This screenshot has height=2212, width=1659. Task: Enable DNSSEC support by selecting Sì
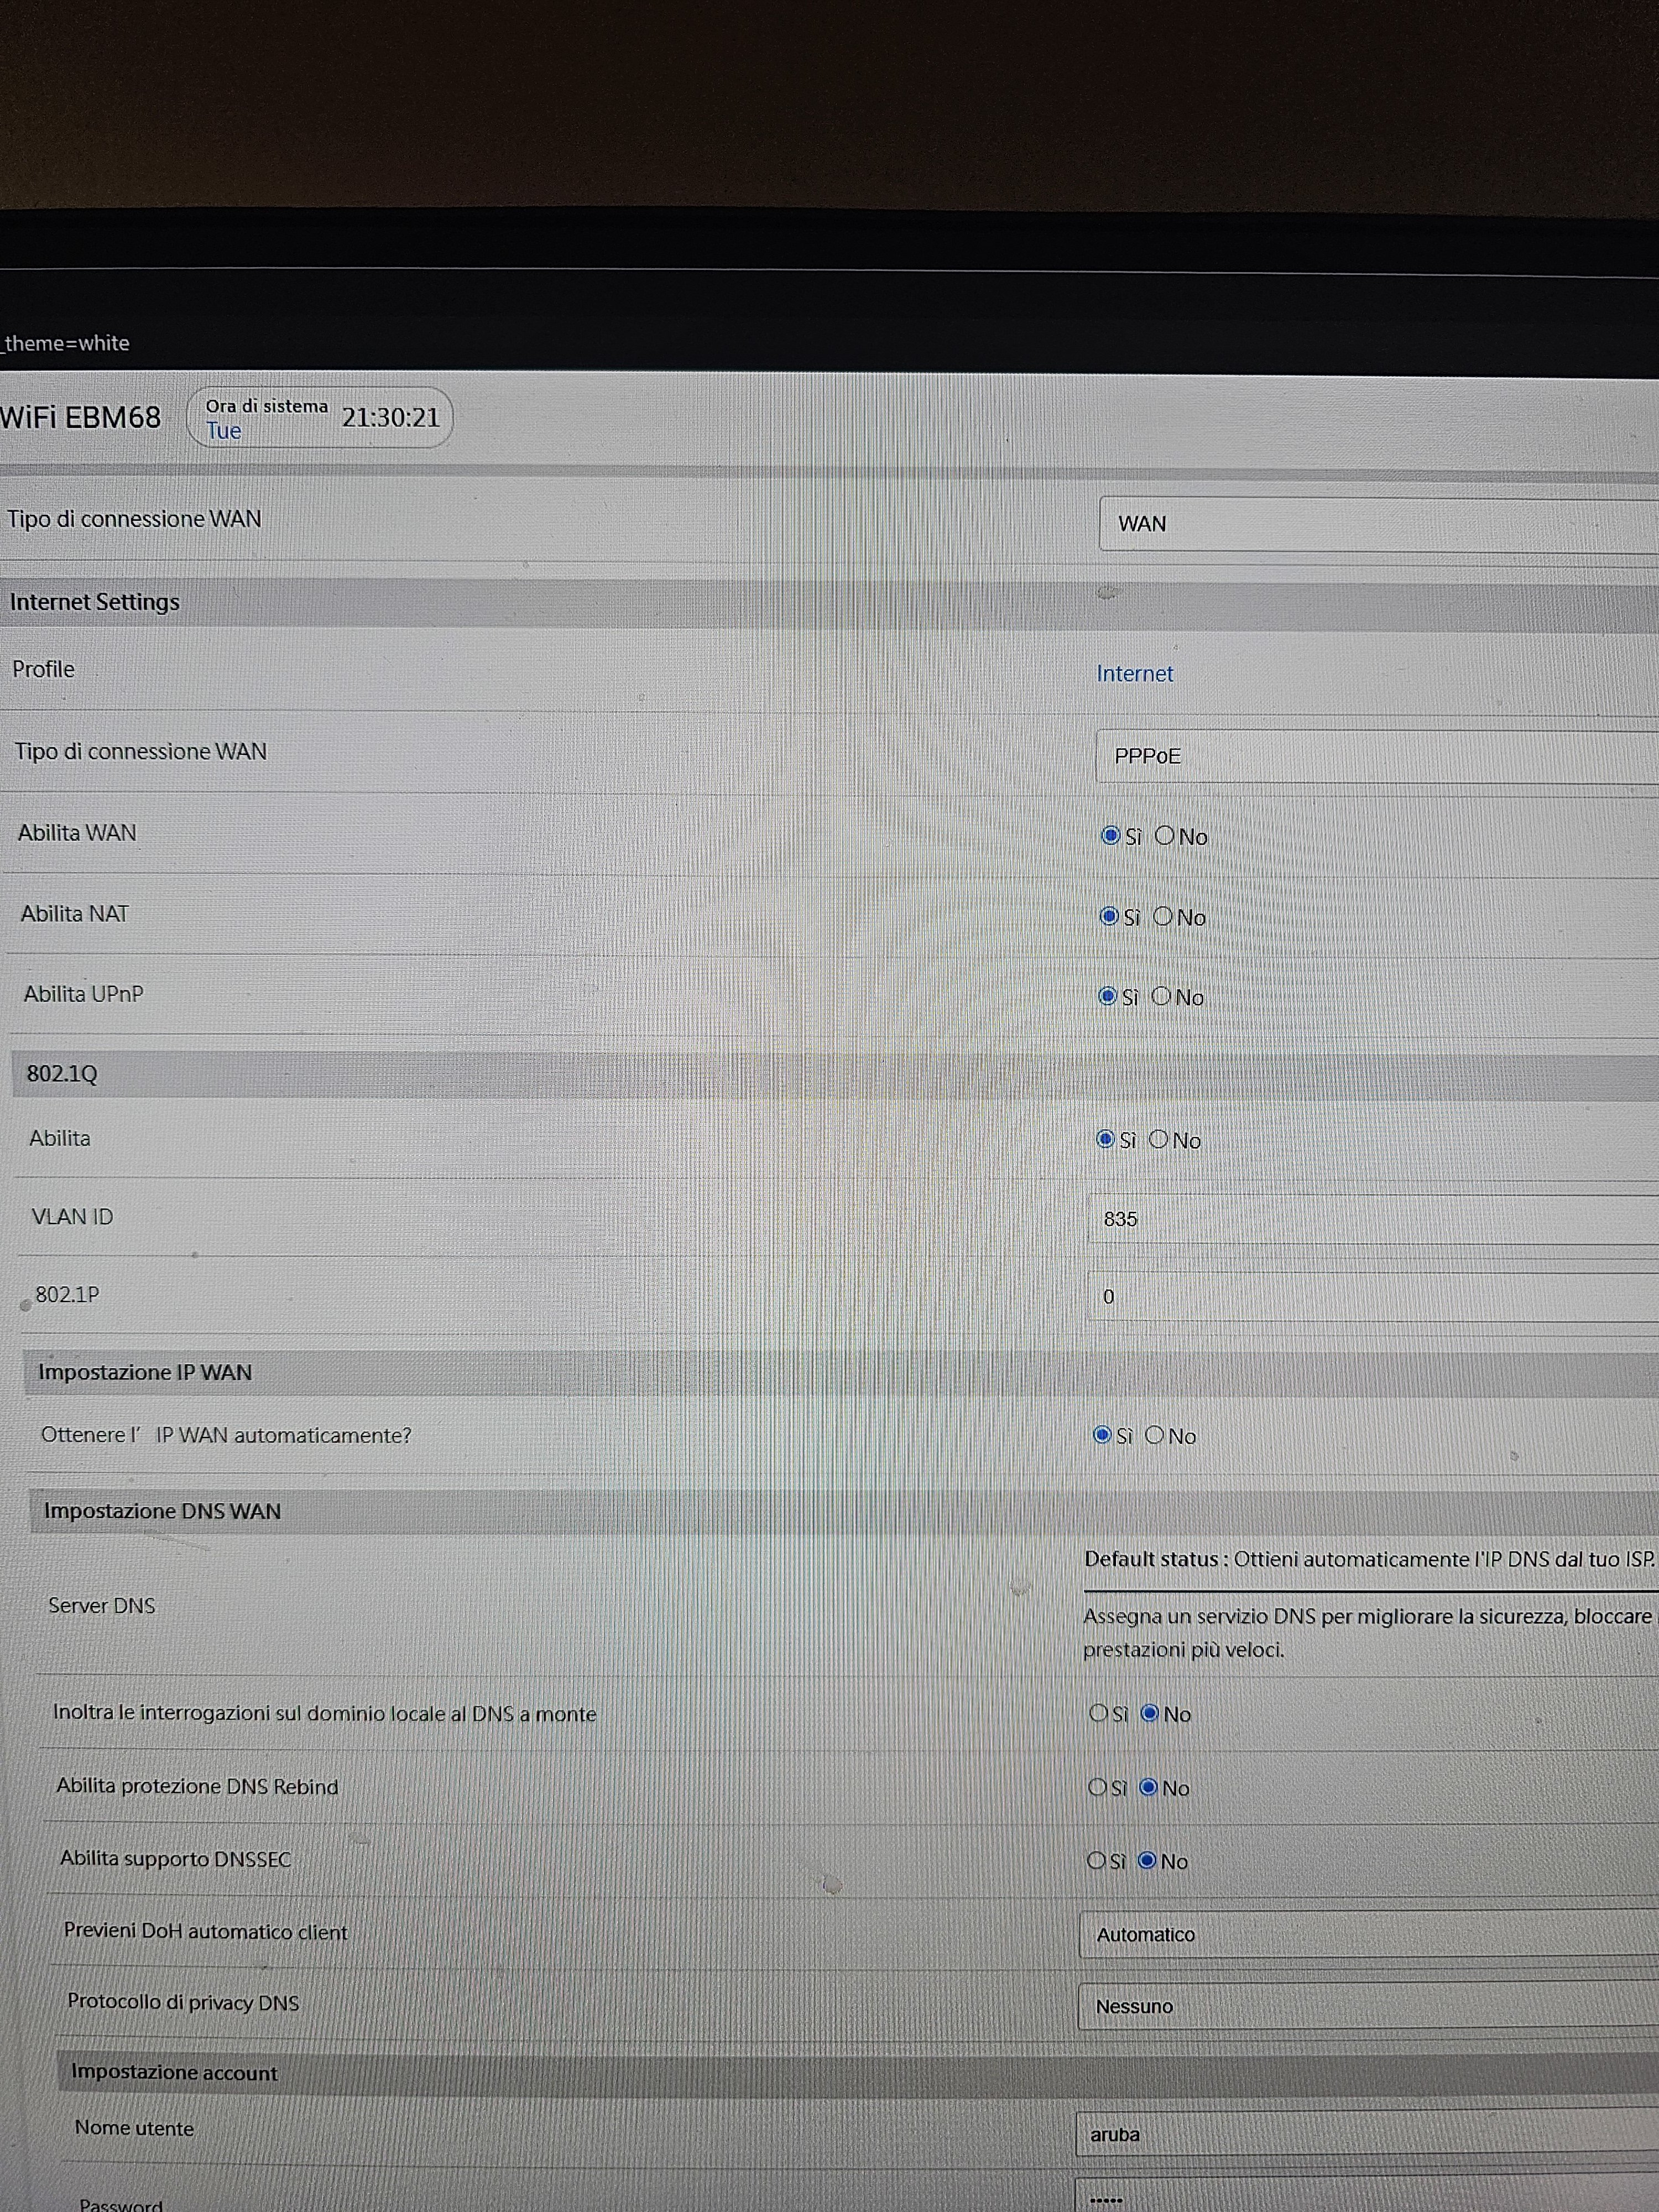1097,1860
